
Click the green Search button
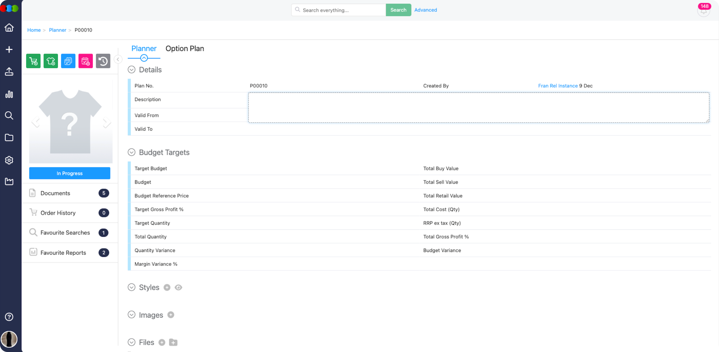pyautogui.click(x=398, y=10)
